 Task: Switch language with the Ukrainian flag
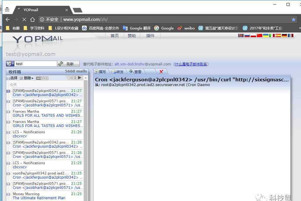265,35
